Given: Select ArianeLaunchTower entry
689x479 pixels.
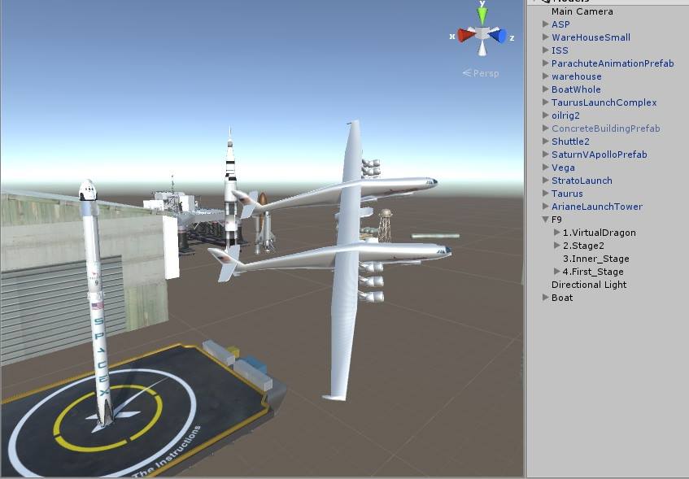Looking at the screenshot, I should coord(597,207).
